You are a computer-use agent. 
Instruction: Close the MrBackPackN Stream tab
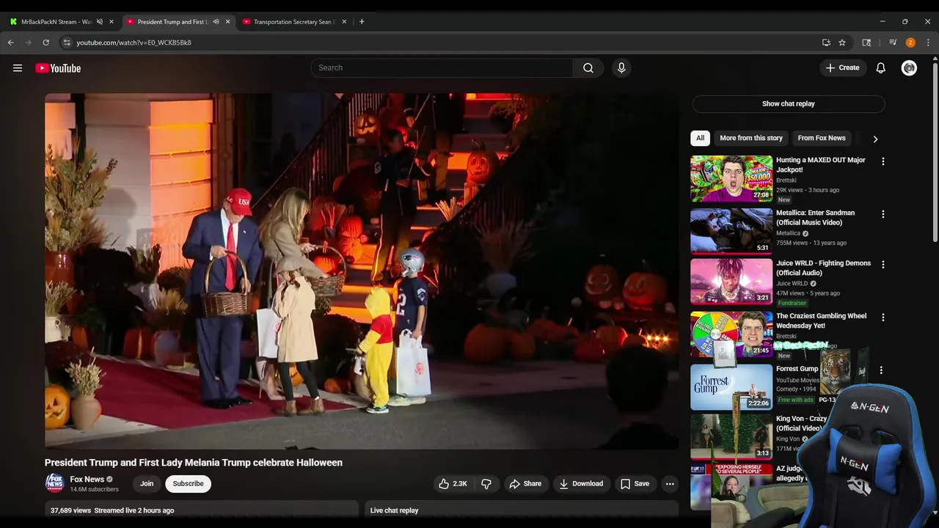pyautogui.click(x=112, y=21)
